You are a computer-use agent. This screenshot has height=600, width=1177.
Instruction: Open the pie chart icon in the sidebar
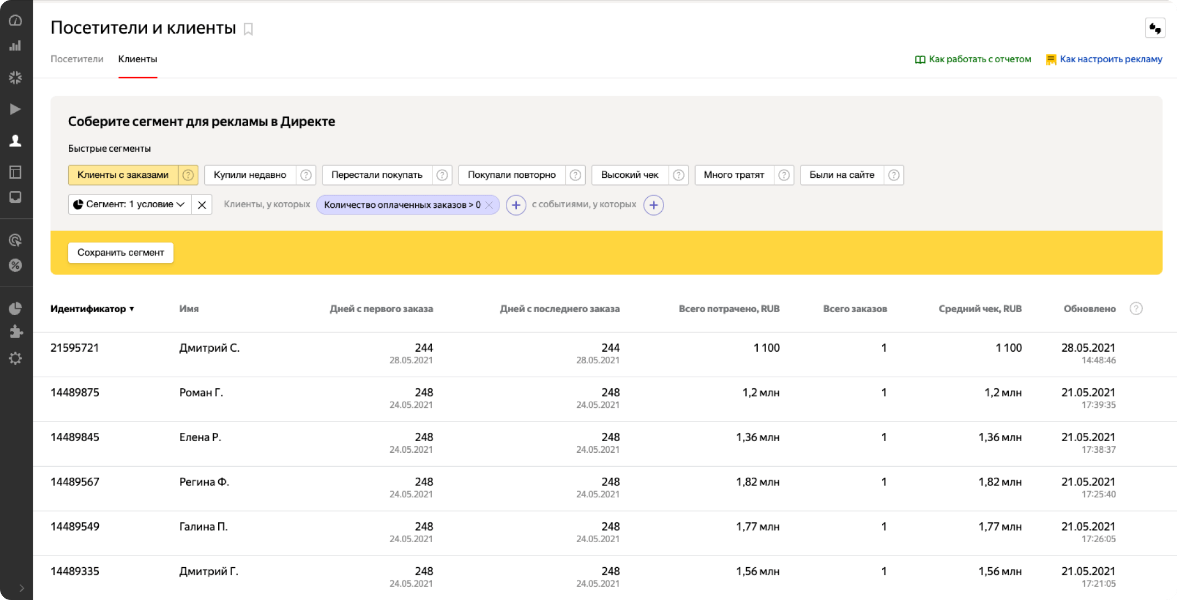tap(16, 308)
